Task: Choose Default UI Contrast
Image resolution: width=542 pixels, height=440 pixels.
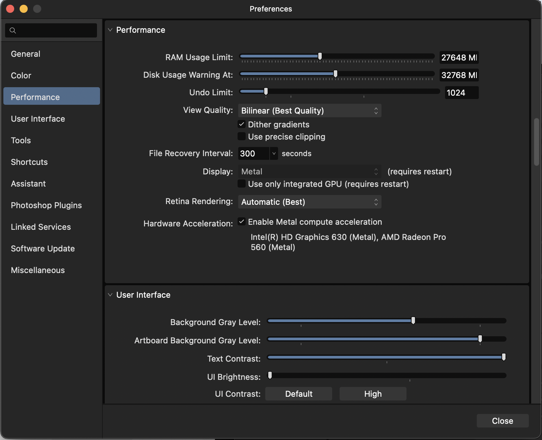Action: [299, 394]
